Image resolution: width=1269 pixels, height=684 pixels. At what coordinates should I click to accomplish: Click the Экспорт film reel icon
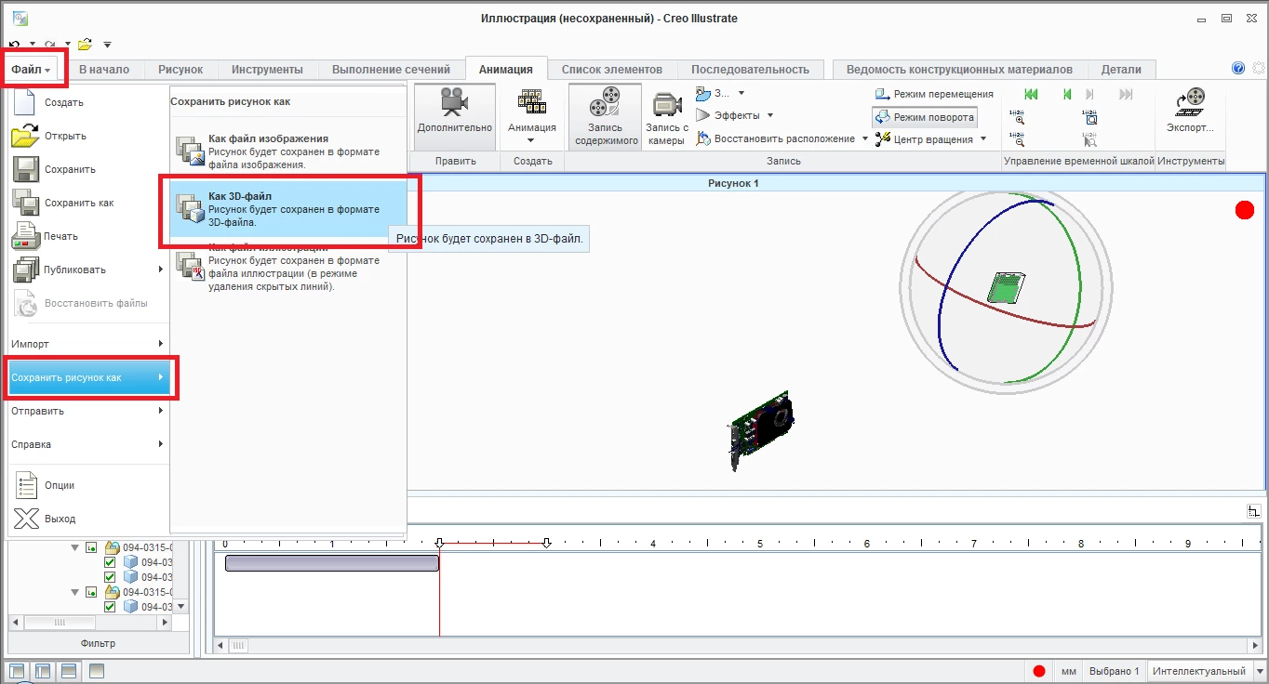pyautogui.click(x=1191, y=100)
